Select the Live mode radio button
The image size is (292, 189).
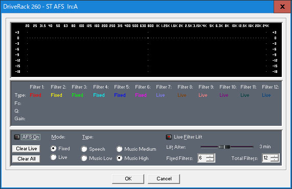[x=54, y=157]
